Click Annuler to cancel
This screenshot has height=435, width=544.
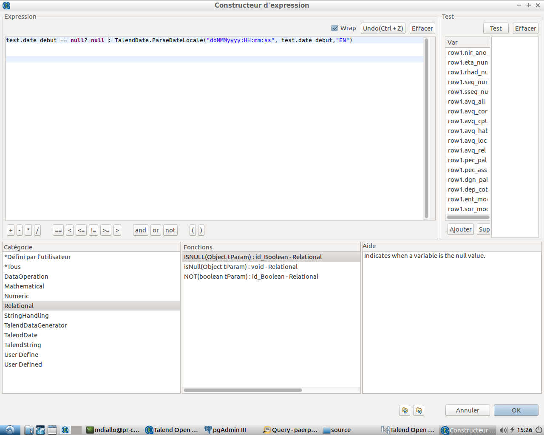click(x=467, y=410)
